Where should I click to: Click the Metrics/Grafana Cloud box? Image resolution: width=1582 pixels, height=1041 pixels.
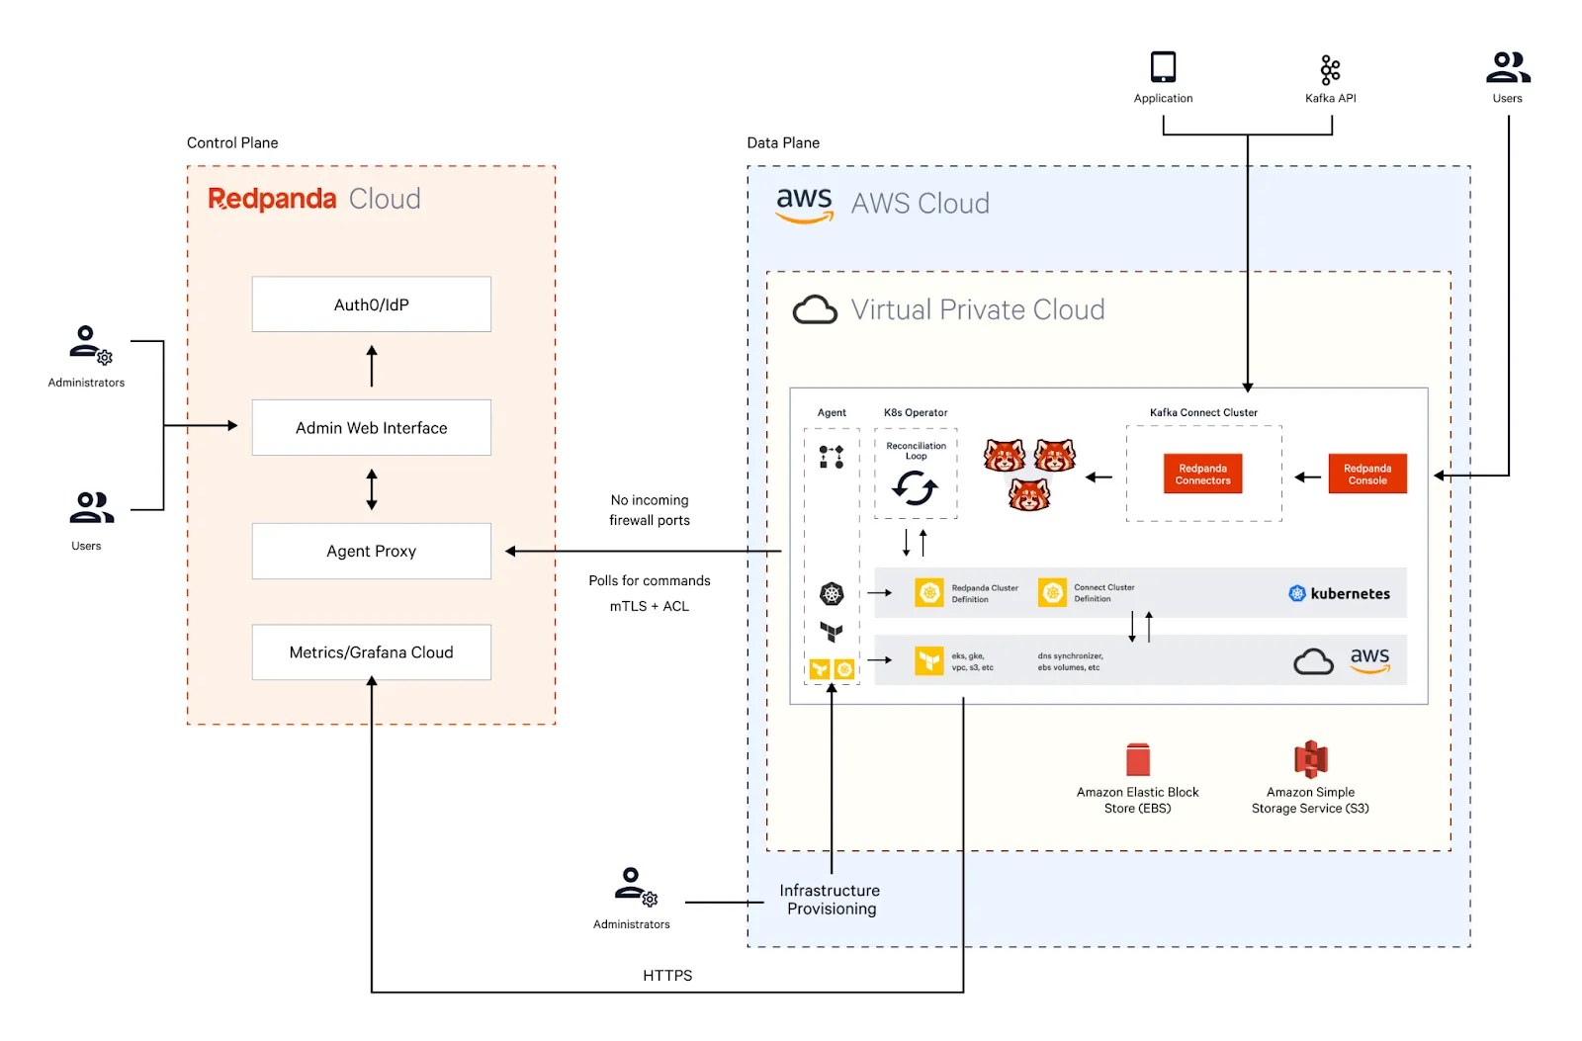point(371,652)
